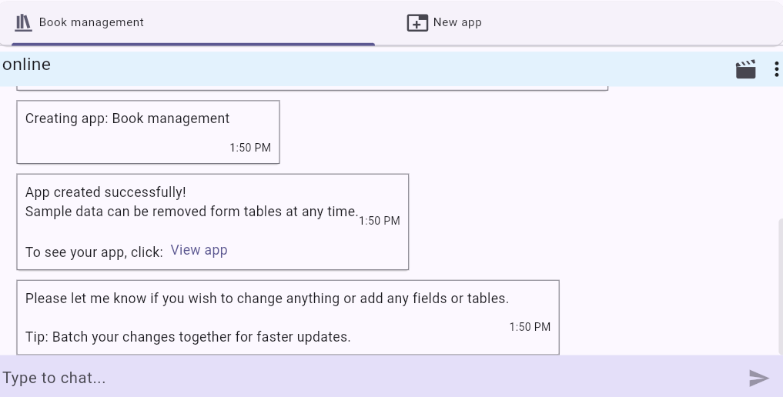
Task: Select the New app tab label
Action: click(x=457, y=22)
